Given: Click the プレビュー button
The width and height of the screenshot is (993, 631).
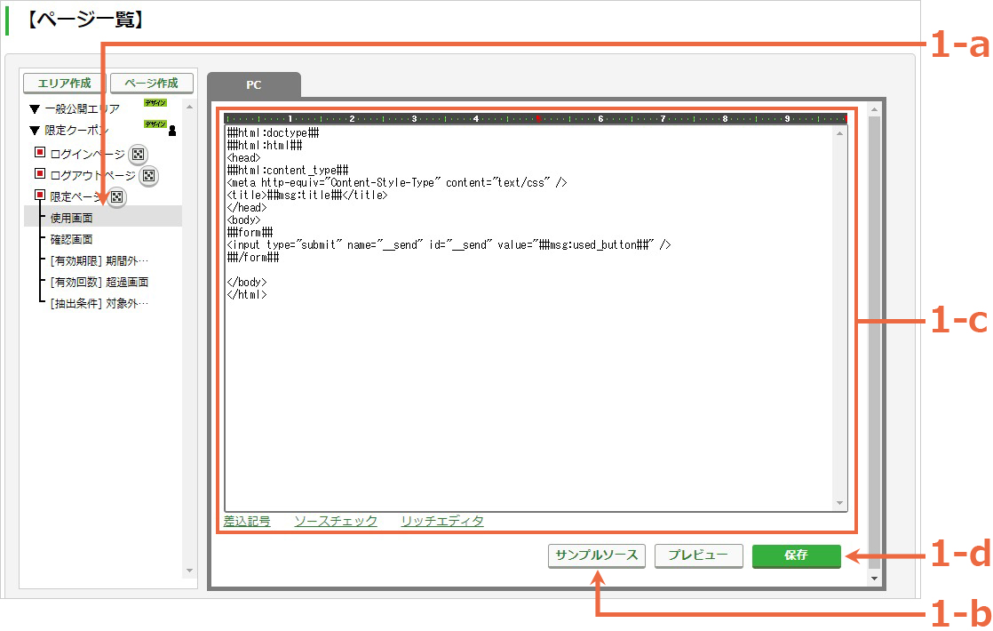Looking at the screenshot, I should [698, 555].
